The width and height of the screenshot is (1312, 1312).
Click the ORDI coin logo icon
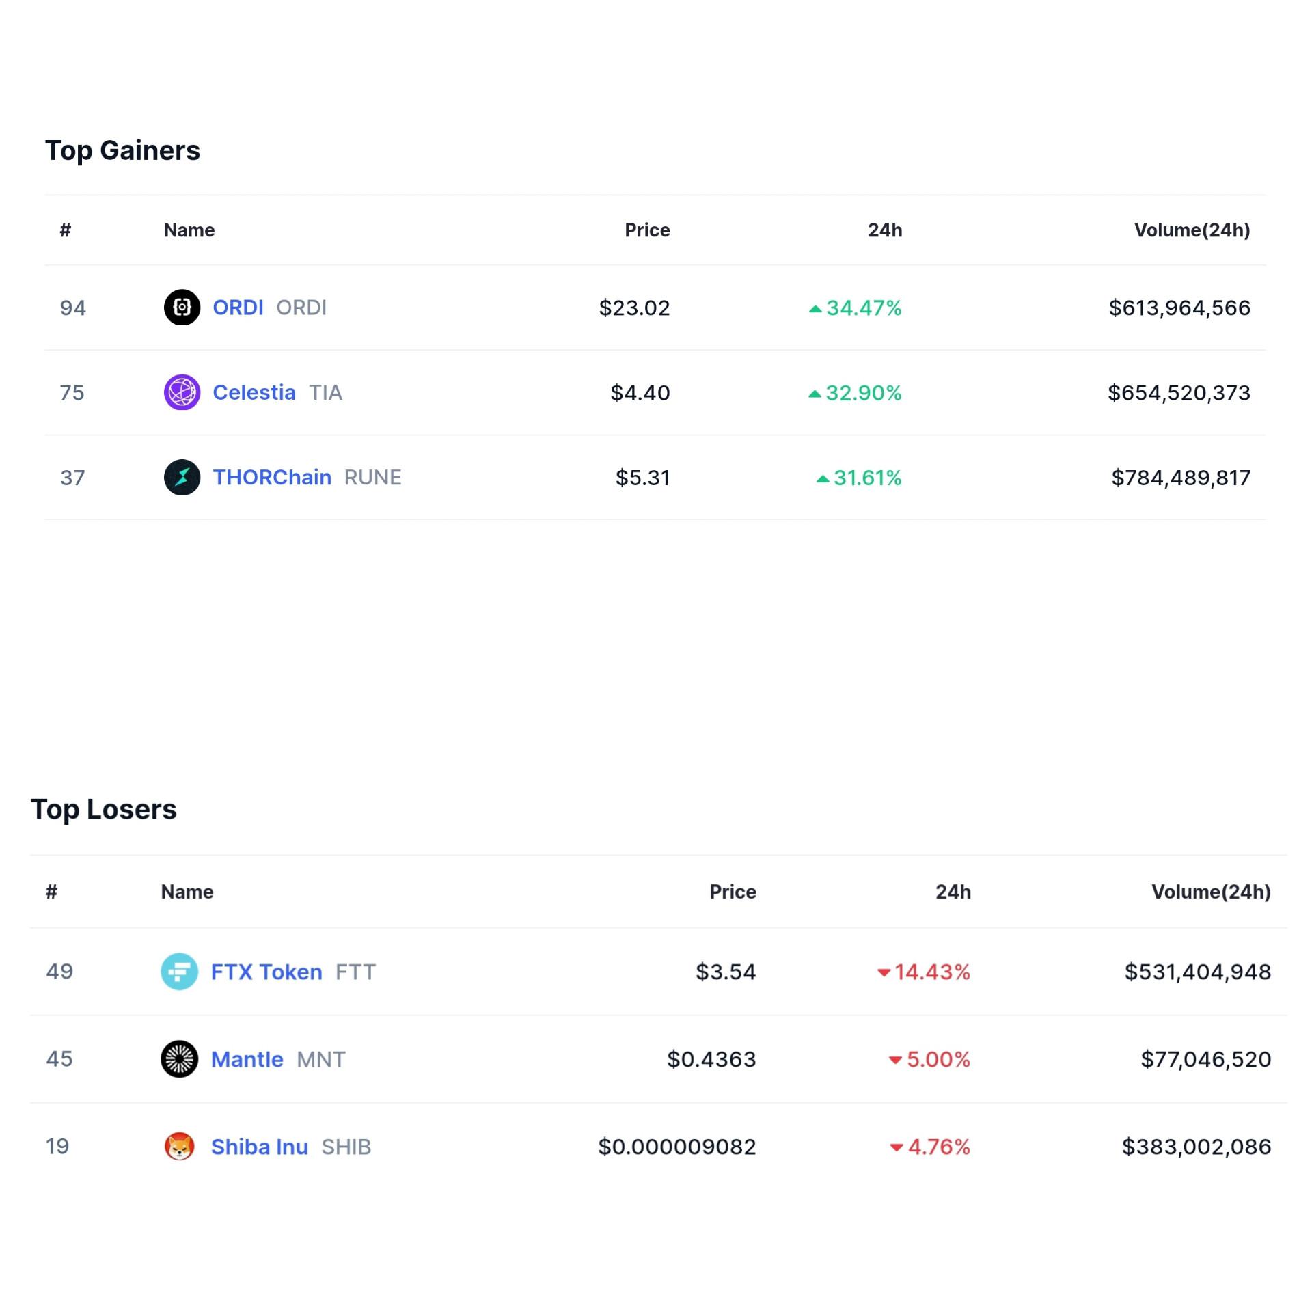point(182,307)
